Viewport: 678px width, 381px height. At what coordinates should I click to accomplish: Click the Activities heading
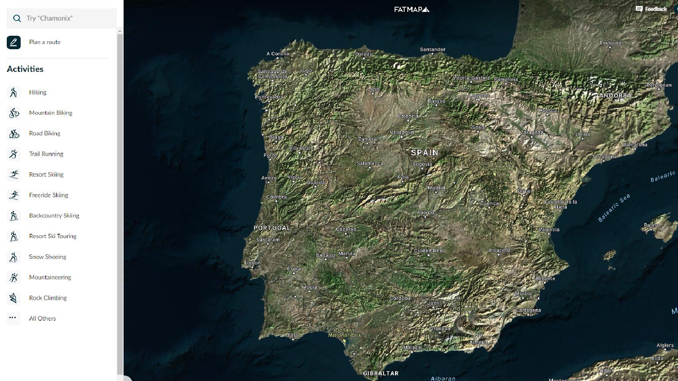tap(25, 69)
